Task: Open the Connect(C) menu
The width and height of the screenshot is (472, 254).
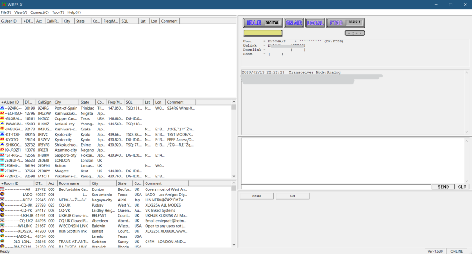Action: [x=40, y=12]
